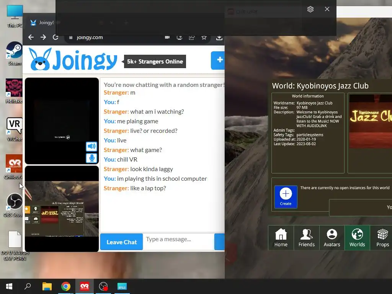392x294 pixels.
Task: Select the Helltaker desktop shortcut
Action: click(x=14, y=91)
